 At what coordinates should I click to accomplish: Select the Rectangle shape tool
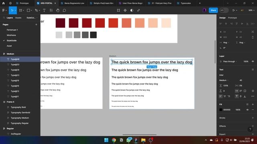[29, 10]
